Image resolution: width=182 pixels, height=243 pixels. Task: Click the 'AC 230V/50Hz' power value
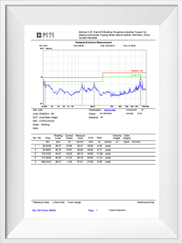click(106, 114)
